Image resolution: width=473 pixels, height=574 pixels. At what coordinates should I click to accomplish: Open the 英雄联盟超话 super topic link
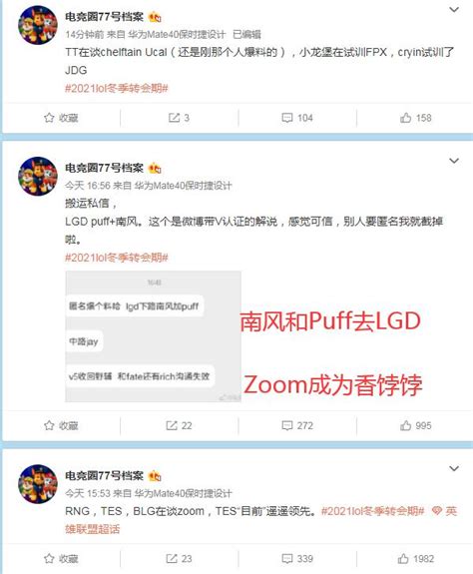(x=260, y=520)
